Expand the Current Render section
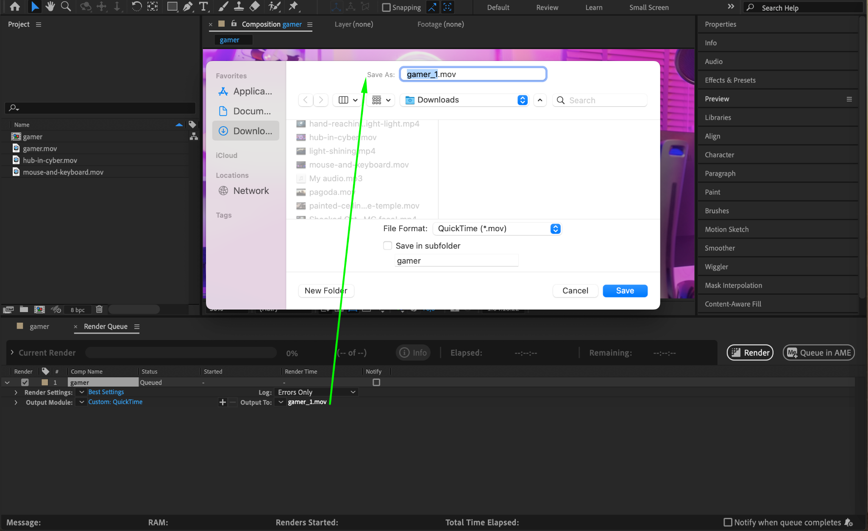868x531 pixels. click(12, 352)
